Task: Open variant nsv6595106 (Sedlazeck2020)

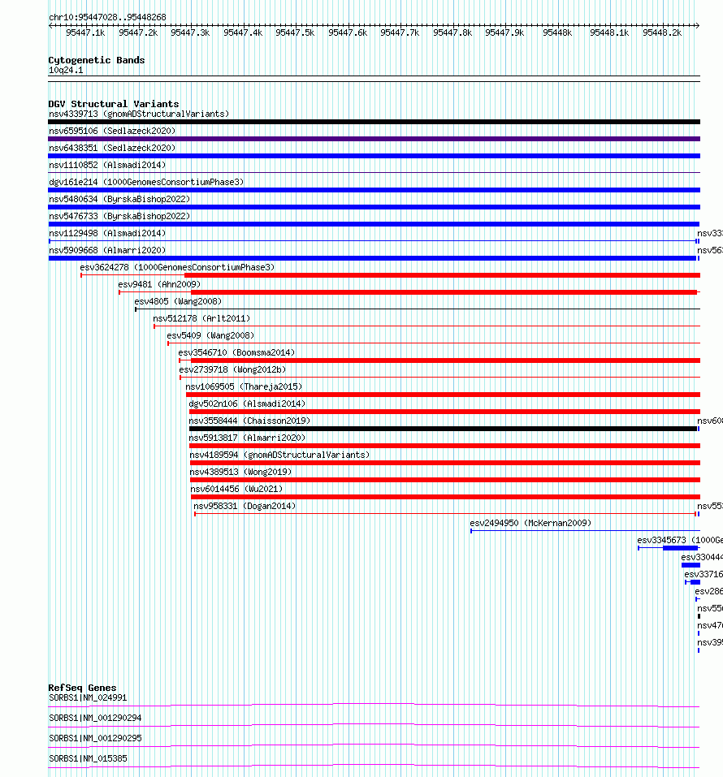Action: coord(112,131)
